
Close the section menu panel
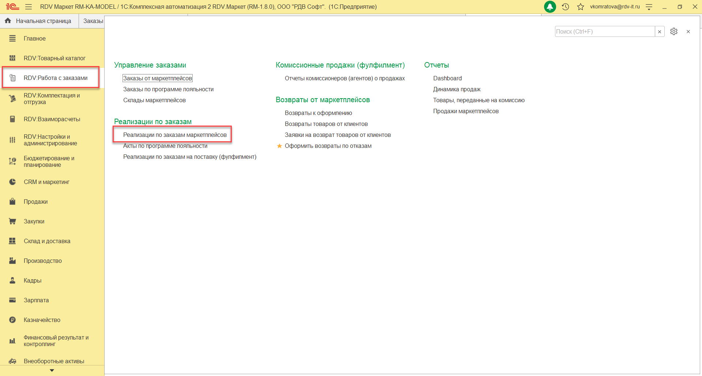[x=688, y=31]
